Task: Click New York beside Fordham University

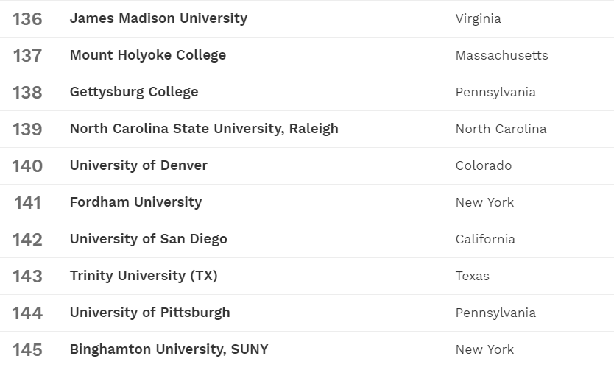Action: (484, 203)
